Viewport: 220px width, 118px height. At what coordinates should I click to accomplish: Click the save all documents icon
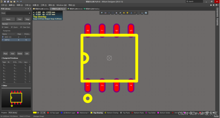click(8, 2)
